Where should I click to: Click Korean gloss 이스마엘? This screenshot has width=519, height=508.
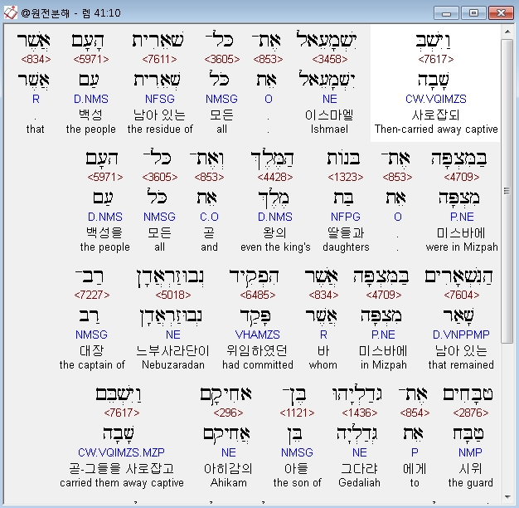coord(329,115)
